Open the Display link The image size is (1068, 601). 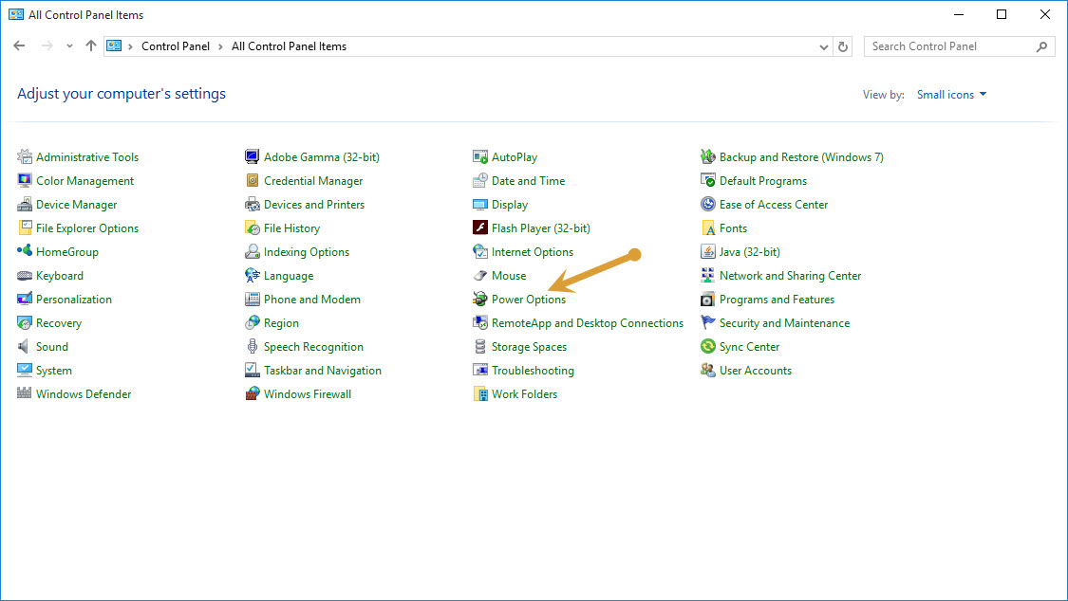point(510,205)
